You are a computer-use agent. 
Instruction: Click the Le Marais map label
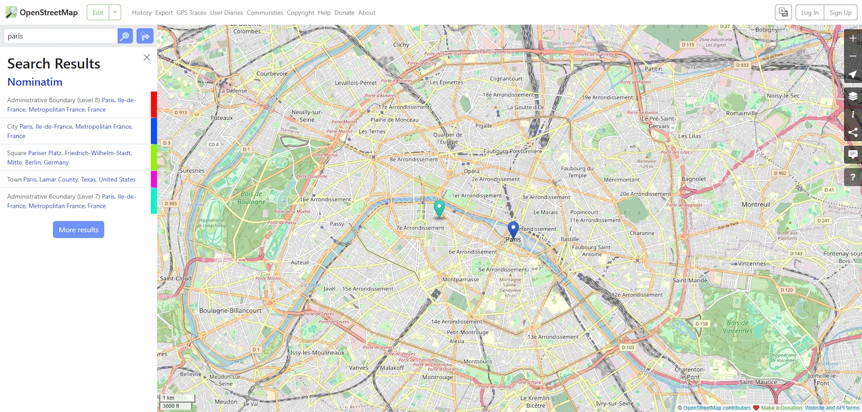(545, 212)
